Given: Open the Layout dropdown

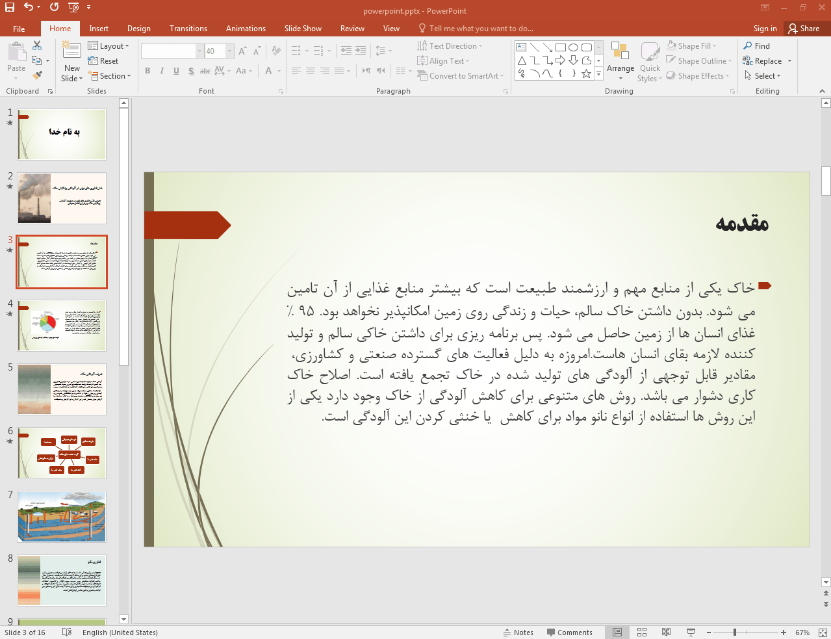Looking at the screenshot, I should [109, 46].
